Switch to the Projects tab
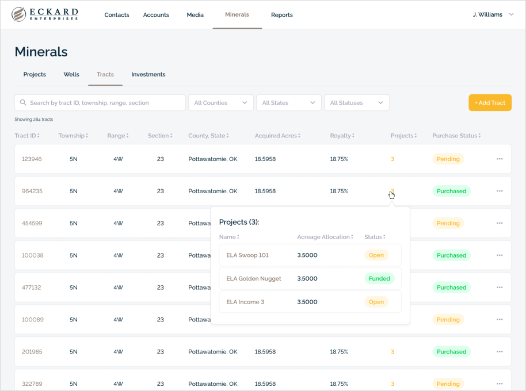This screenshot has width=526, height=391. pyautogui.click(x=35, y=74)
